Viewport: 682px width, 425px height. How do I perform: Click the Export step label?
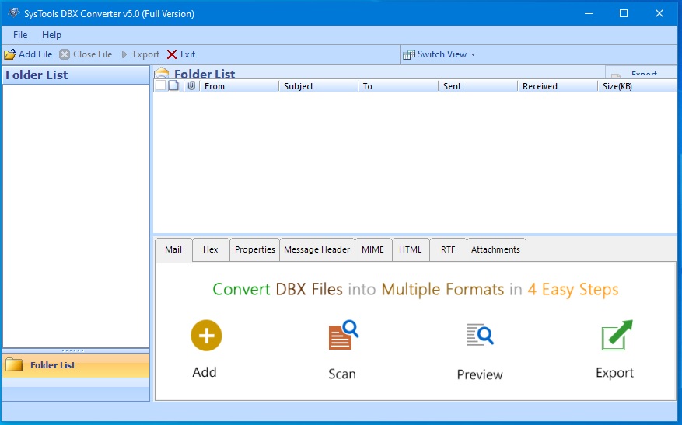614,373
